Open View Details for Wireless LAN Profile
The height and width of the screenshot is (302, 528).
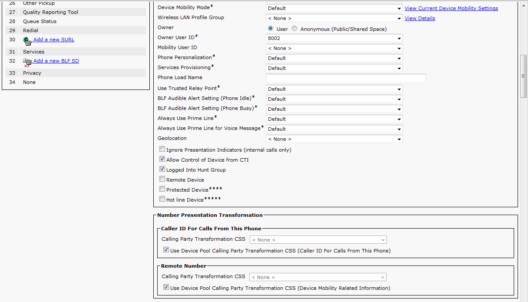[419, 18]
